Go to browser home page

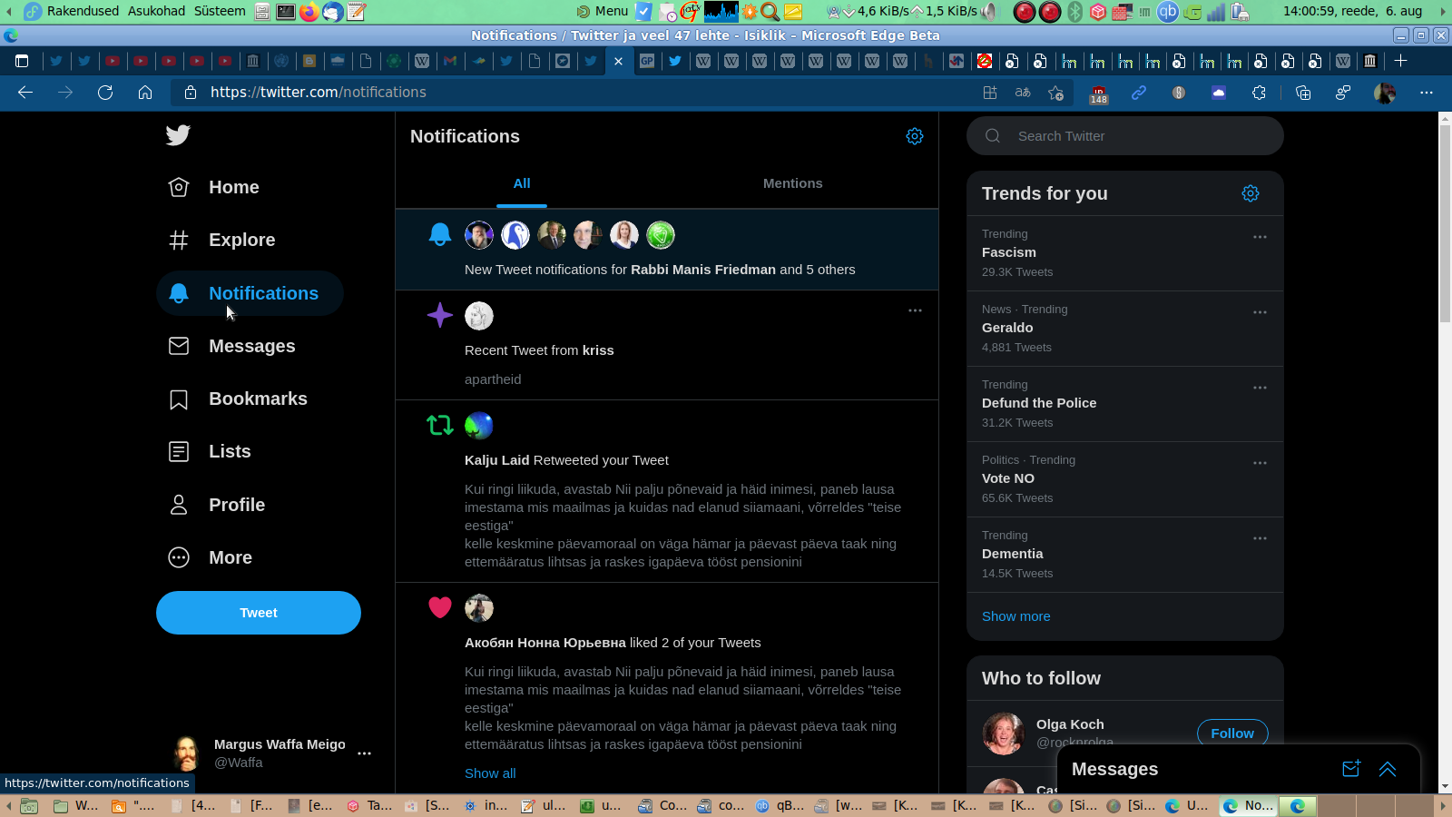[x=145, y=93]
